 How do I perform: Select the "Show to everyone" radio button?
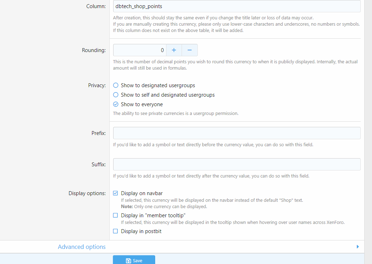pyautogui.click(x=116, y=104)
